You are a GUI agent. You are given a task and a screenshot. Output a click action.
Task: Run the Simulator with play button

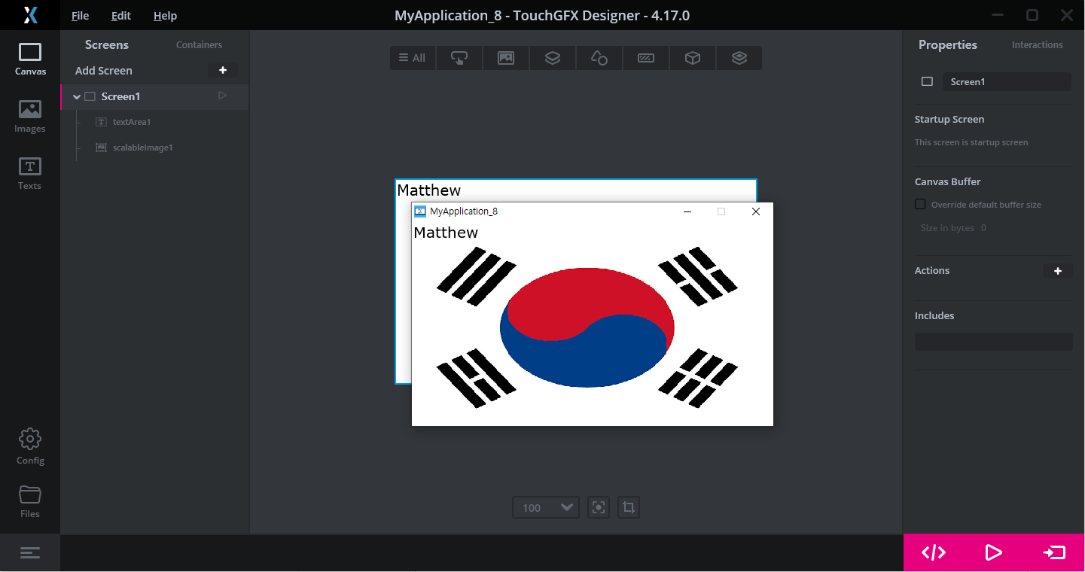(x=994, y=553)
